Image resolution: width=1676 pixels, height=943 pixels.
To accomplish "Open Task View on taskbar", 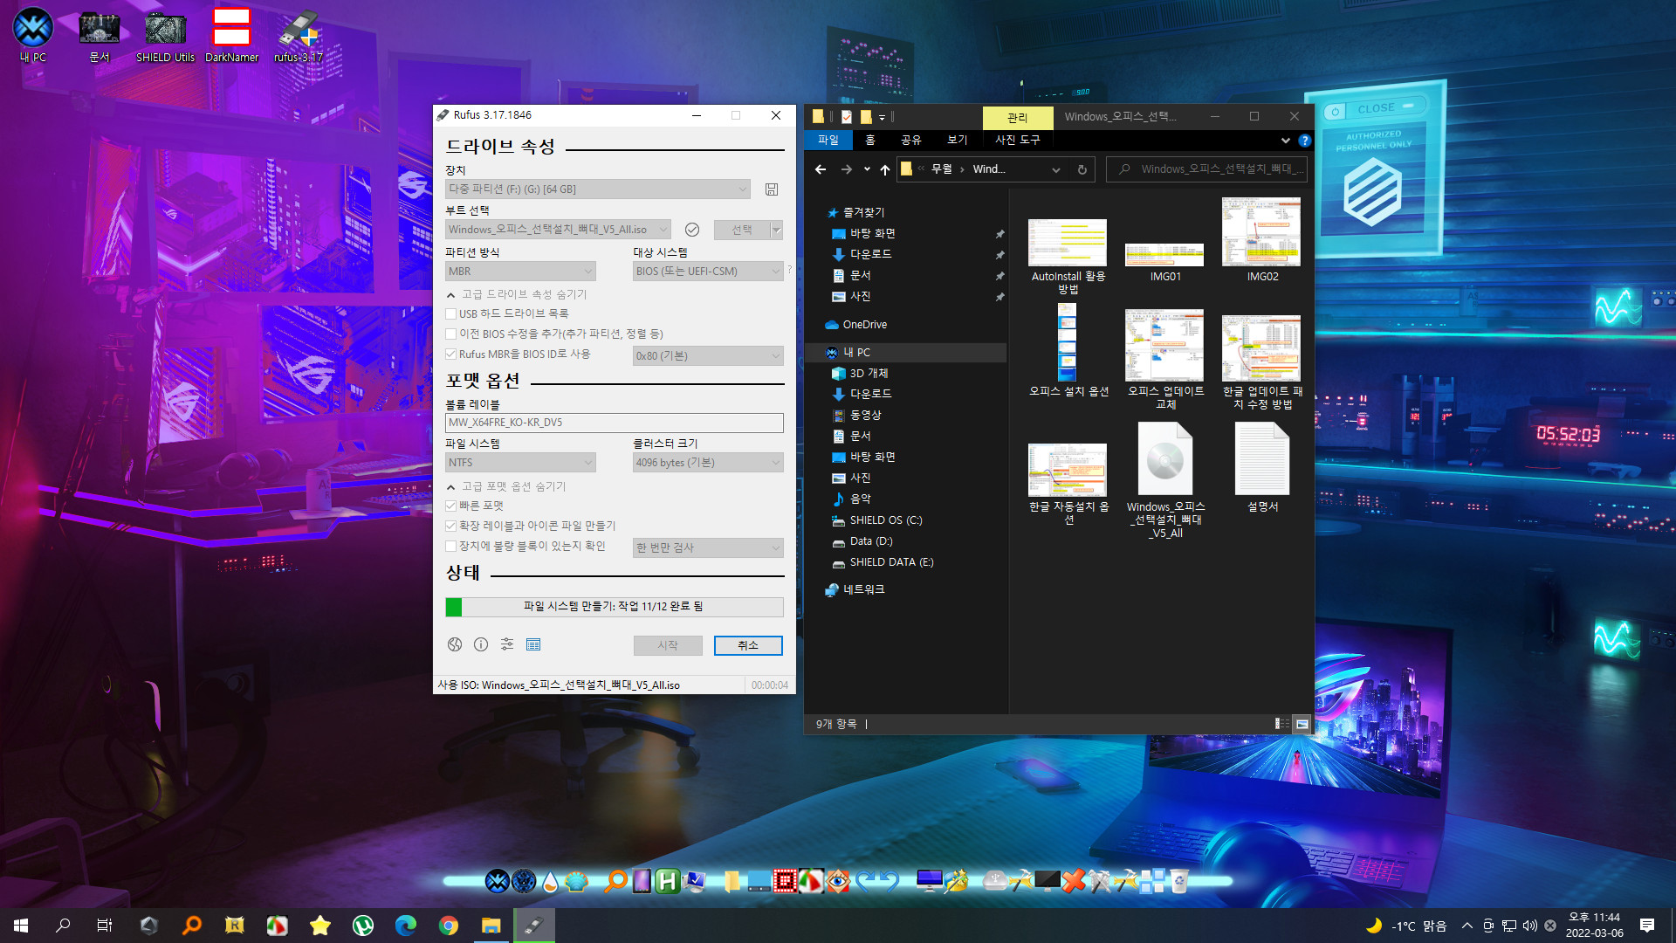I will (105, 926).
